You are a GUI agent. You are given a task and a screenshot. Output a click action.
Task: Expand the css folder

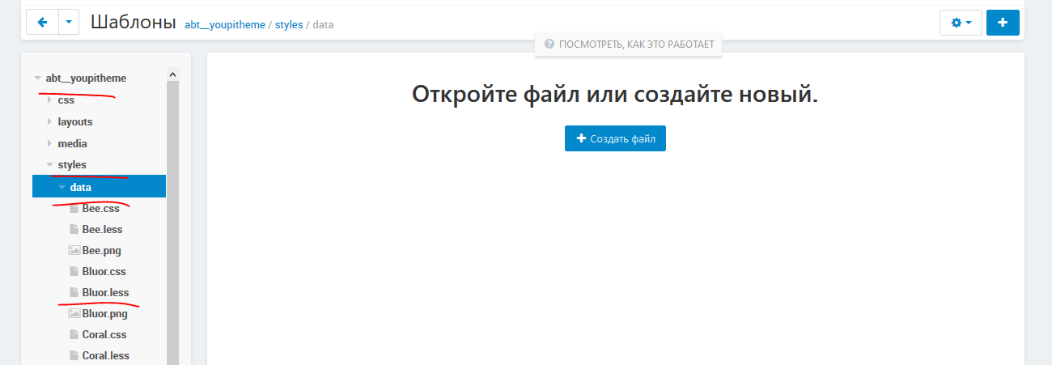[x=49, y=100]
